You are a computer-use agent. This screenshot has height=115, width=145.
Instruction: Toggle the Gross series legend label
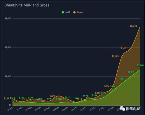pos(80,12)
